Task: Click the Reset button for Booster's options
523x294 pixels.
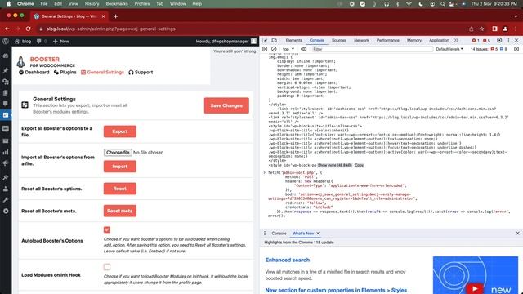Action: [120, 189]
